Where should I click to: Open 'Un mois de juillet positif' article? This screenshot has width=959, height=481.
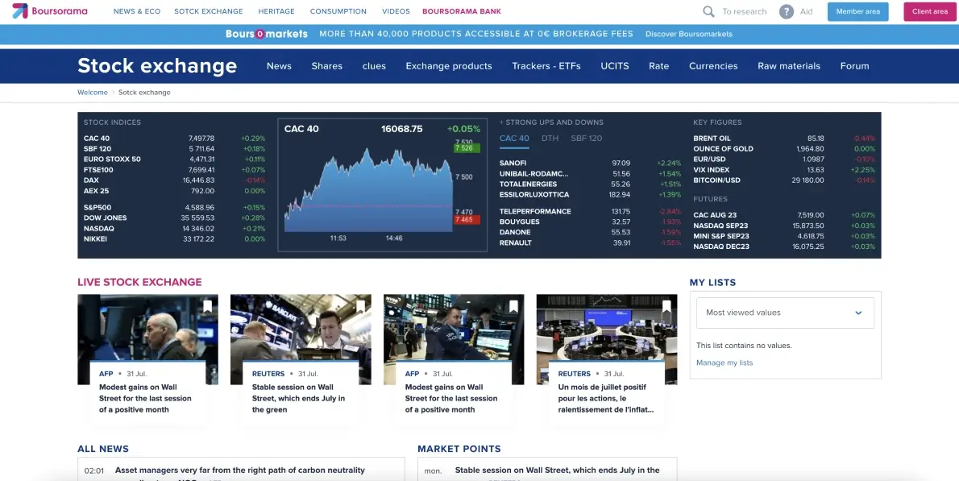coord(606,399)
